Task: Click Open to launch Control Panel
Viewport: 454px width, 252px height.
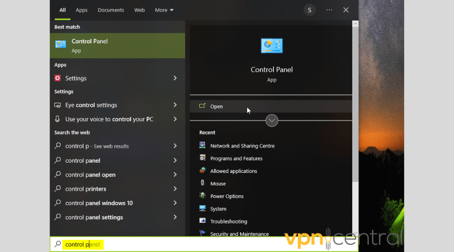Action: pos(271,106)
